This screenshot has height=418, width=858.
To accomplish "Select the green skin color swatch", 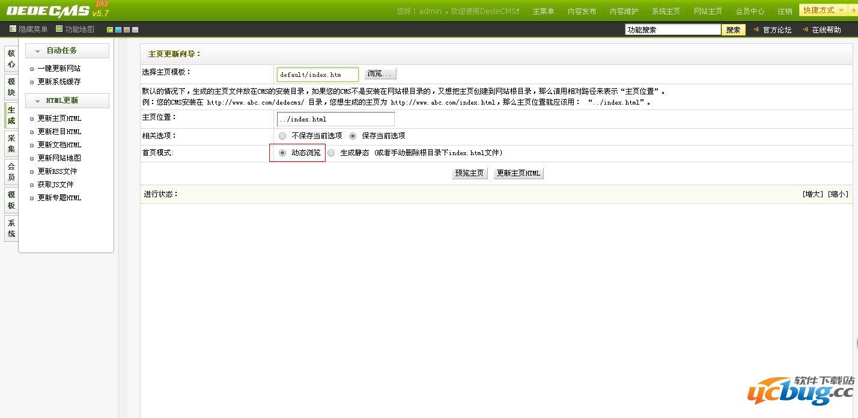I will [x=110, y=29].
